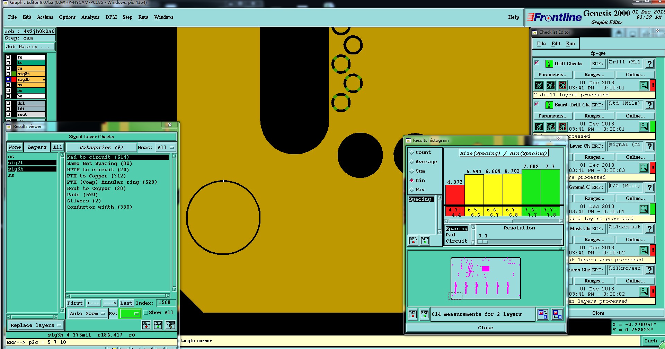Image resolution: width=665 pixels, height=349 pixels.
Task: Click UNDO icon in Results viewer
Action: point(170,325)
